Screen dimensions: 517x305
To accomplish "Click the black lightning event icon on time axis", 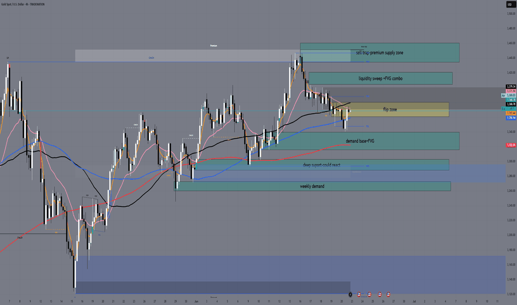I will 350,294.
